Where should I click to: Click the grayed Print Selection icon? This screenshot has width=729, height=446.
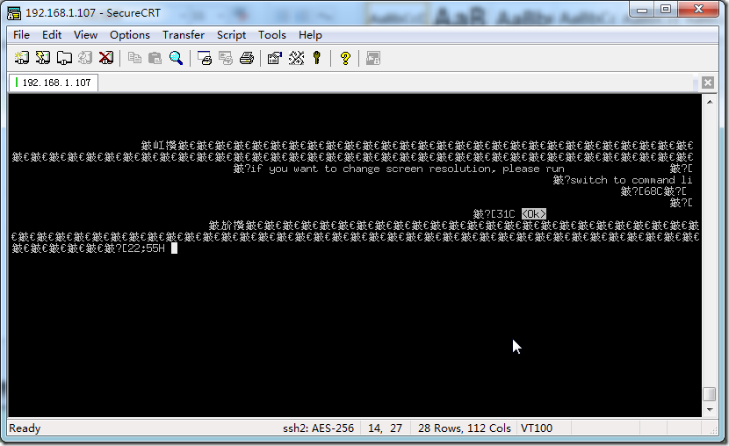pyautogui.click(x=226, y=58)
